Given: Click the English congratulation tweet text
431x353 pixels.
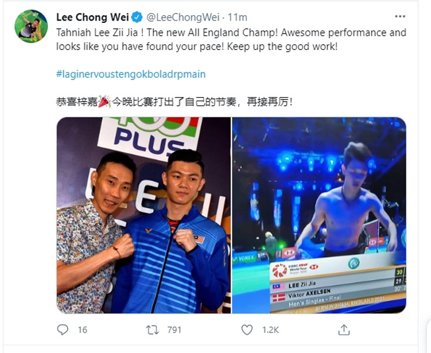Looking at the screenshot, I should pos(231,39).
